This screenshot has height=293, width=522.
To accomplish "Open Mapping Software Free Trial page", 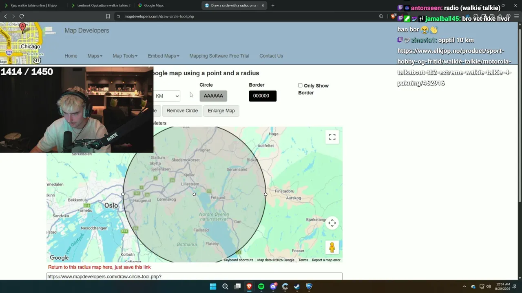I will coord(219,56).
